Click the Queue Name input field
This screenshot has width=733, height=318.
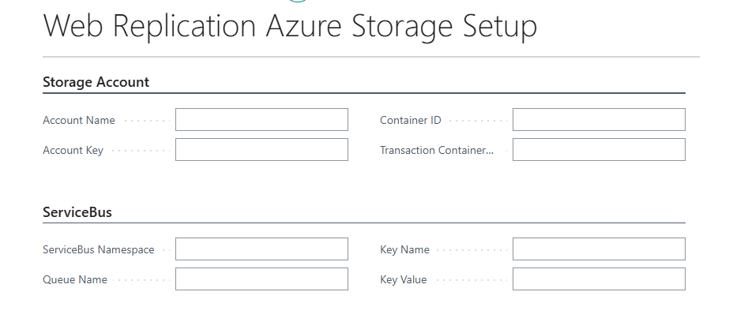[261, 279]
